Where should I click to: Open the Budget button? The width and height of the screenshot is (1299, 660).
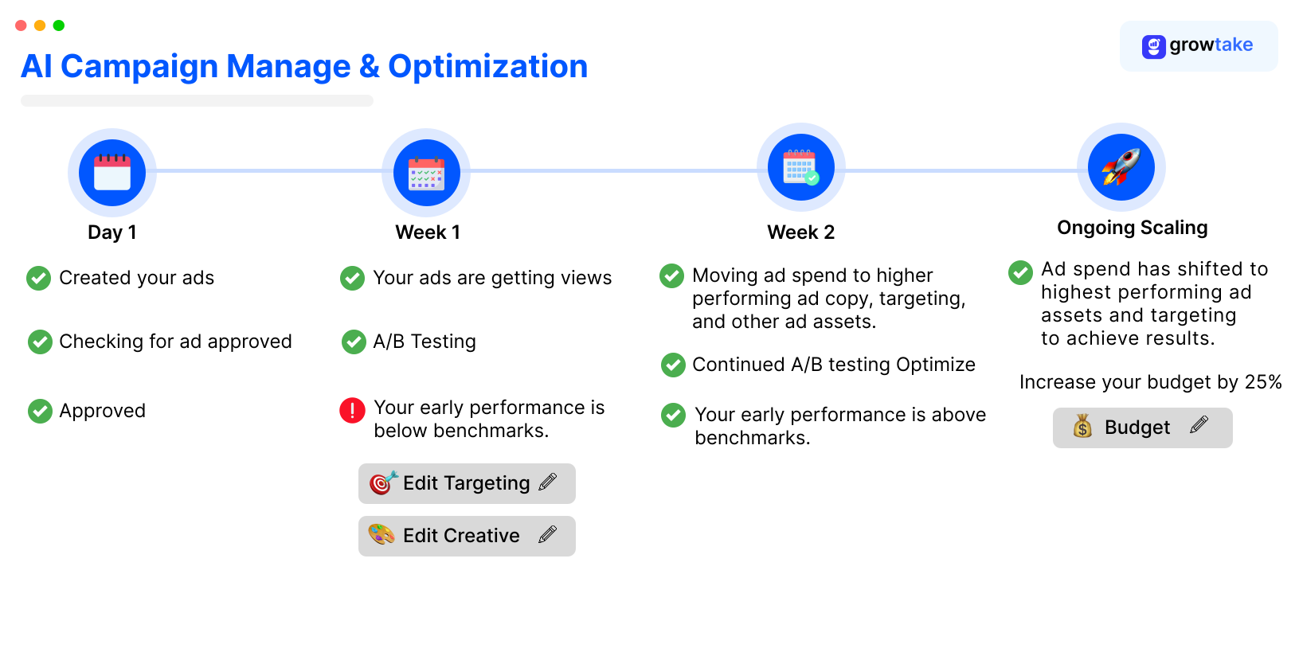1141,428
